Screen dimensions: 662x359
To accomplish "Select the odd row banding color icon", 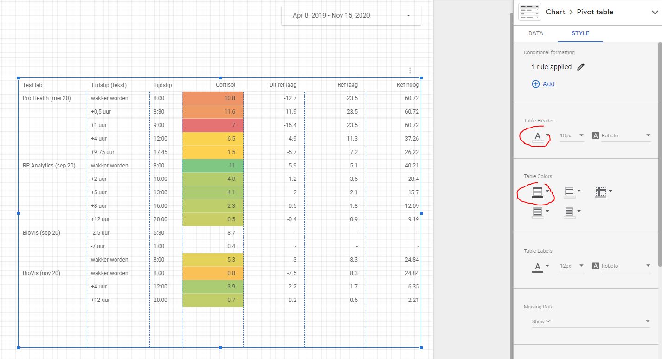I will 538,212.
